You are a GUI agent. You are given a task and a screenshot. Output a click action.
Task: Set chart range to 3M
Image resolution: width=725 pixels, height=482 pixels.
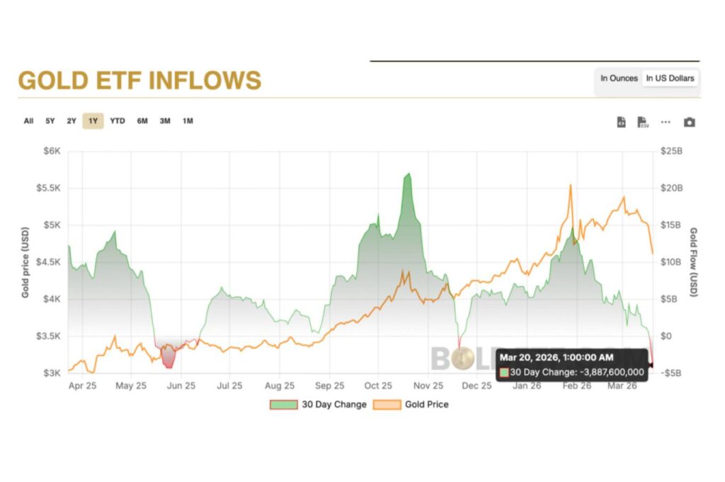pyautogui.click(x=165, y=121)
